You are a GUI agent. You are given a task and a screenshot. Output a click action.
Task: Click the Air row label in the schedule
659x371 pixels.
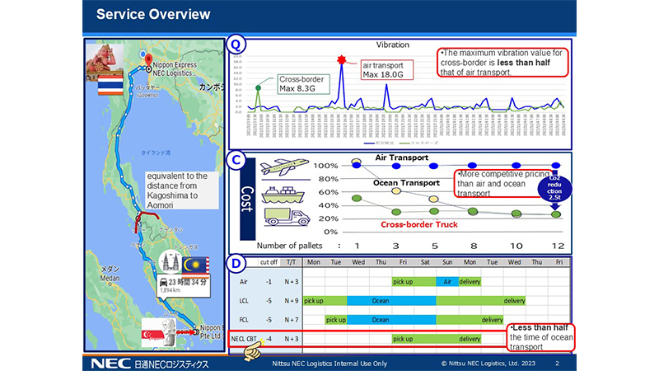pyautogui.click(x=243, y=282)
